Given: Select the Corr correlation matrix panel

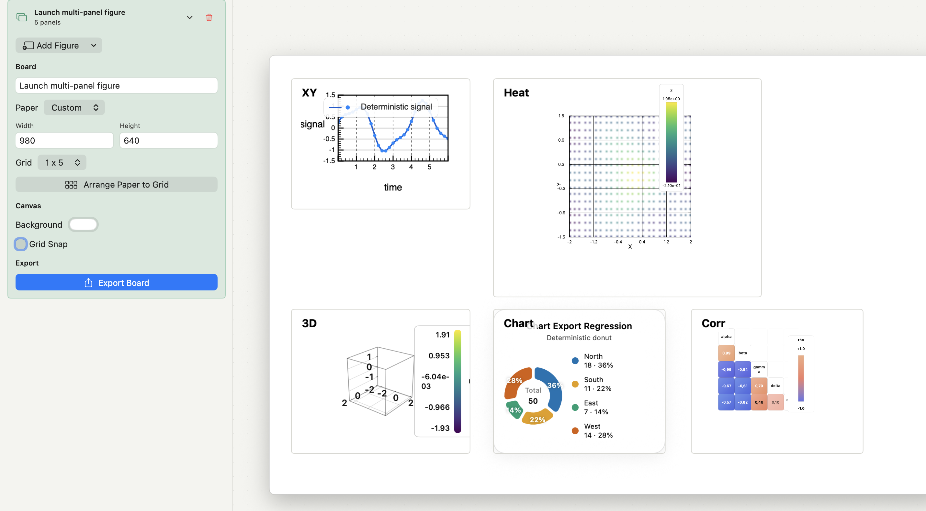Looking at the screenshot, I should click(x=777, y=381).
